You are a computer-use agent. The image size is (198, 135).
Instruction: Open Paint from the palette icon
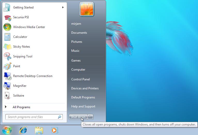point(7,66)
